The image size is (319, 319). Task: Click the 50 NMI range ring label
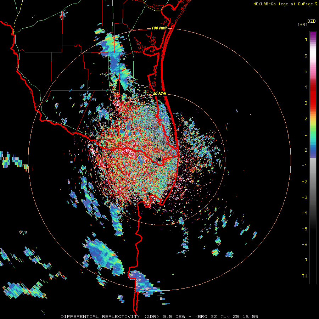(x=160, y=94)
